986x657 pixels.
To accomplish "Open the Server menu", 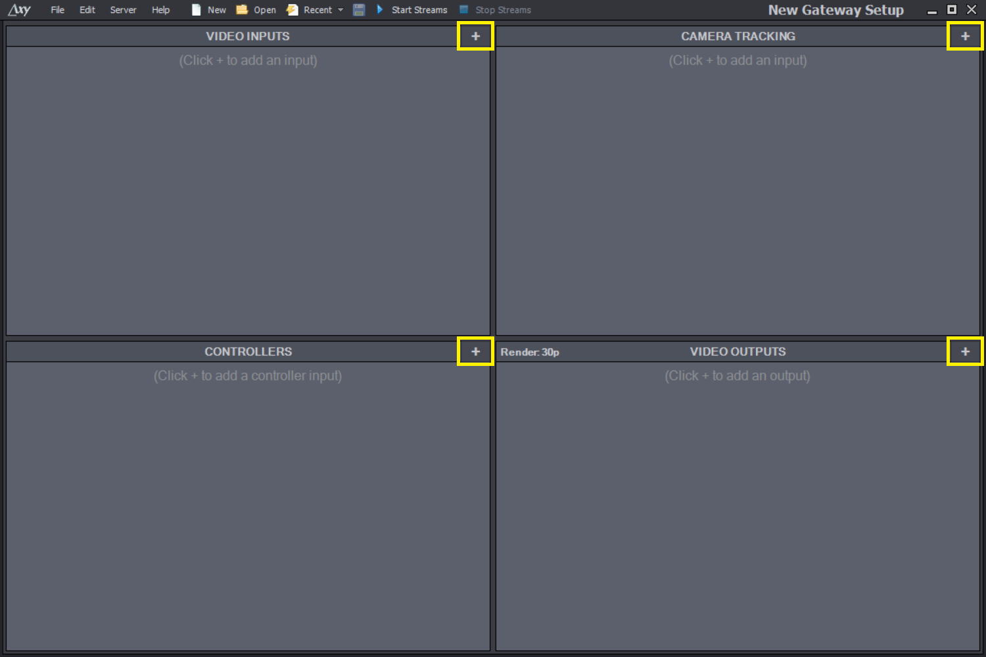I will click(123, 10).
